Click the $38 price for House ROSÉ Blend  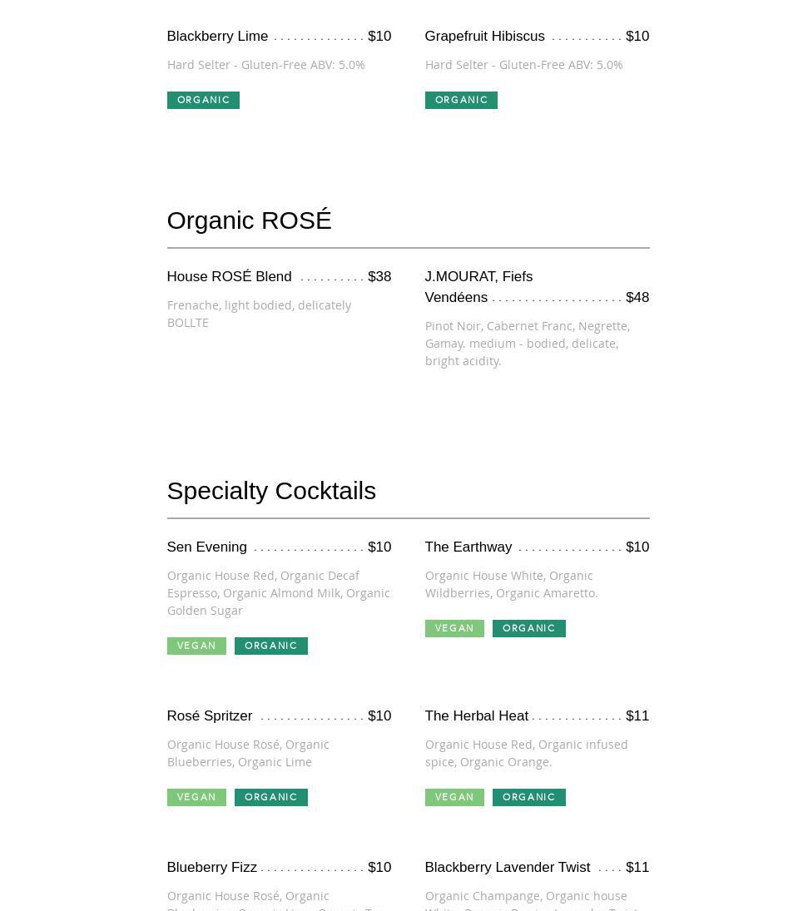pos(379,277)
